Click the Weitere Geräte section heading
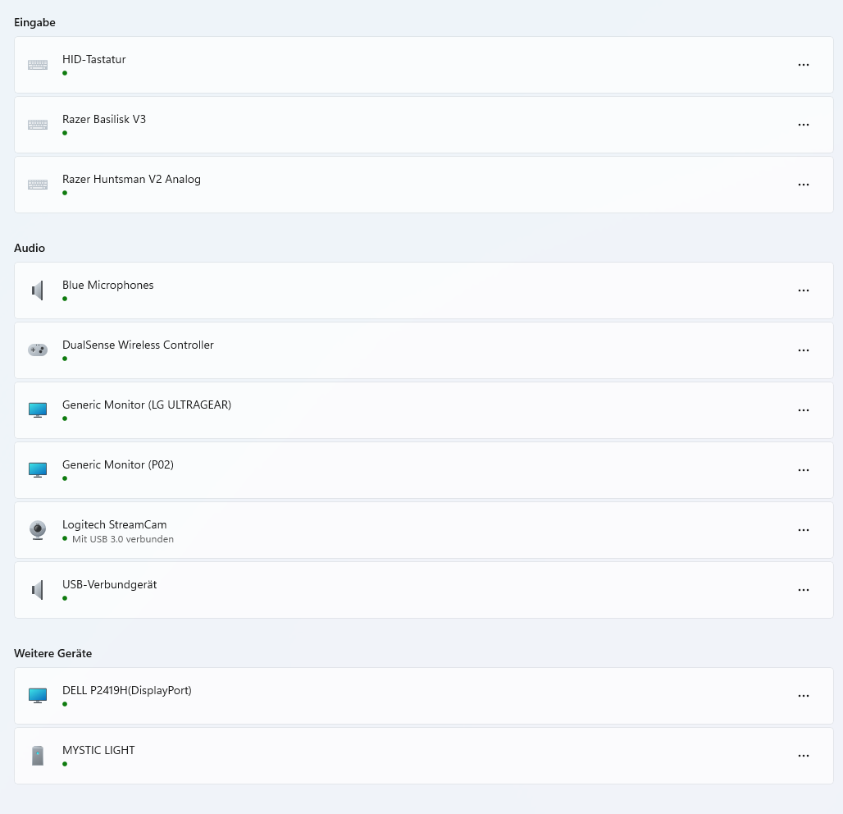This screenshot has height=814, width=843. click(x=52, y=653)
